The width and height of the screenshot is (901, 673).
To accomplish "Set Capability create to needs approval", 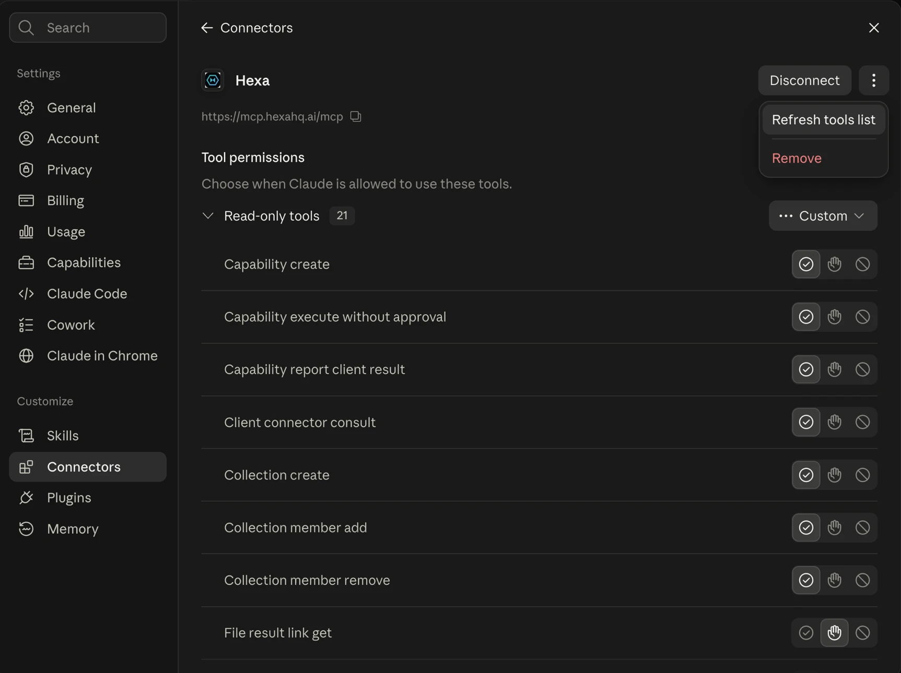I will click(x=835, y=264).
